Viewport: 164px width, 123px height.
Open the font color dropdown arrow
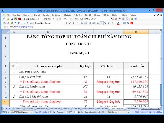(x=121, y=23)
